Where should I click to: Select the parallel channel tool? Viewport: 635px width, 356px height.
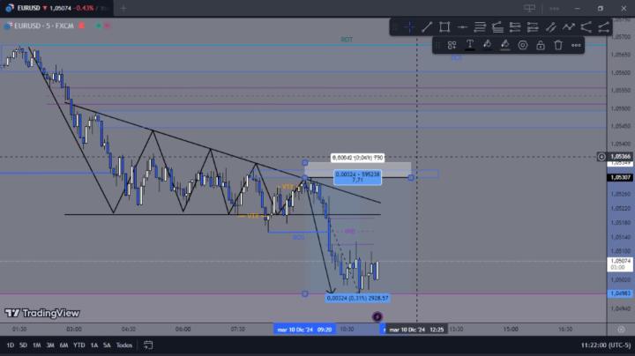pos(550,27)
